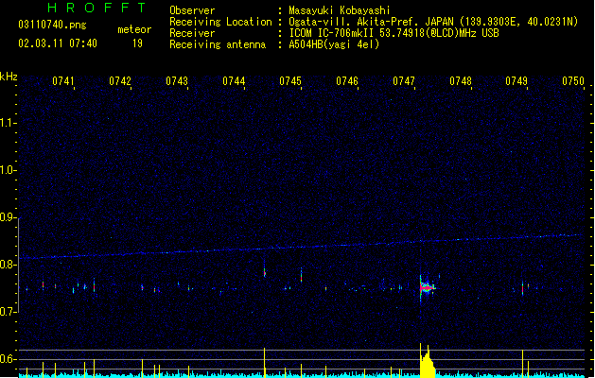Viewport: 595px width, 378px height.
Task: Click the Receiver label
Action: (192, 33)
